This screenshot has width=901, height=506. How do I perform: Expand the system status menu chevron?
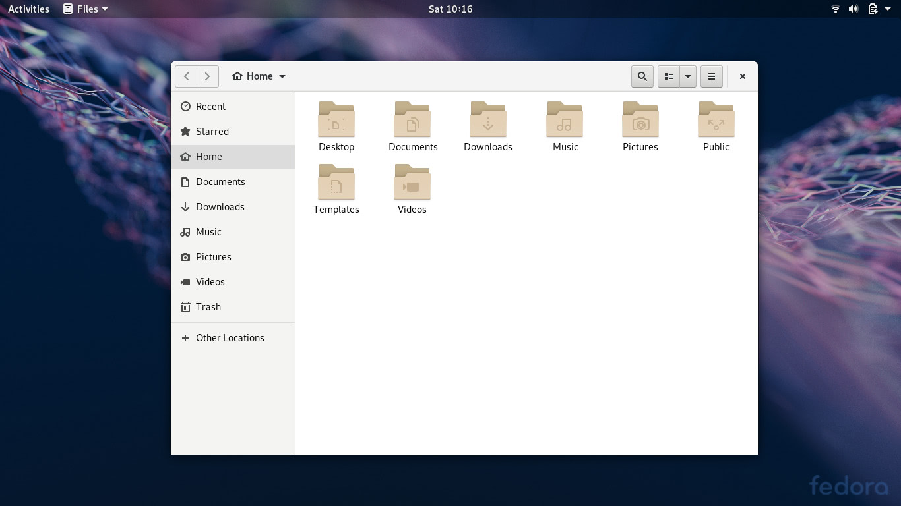[x=887, y=9]
